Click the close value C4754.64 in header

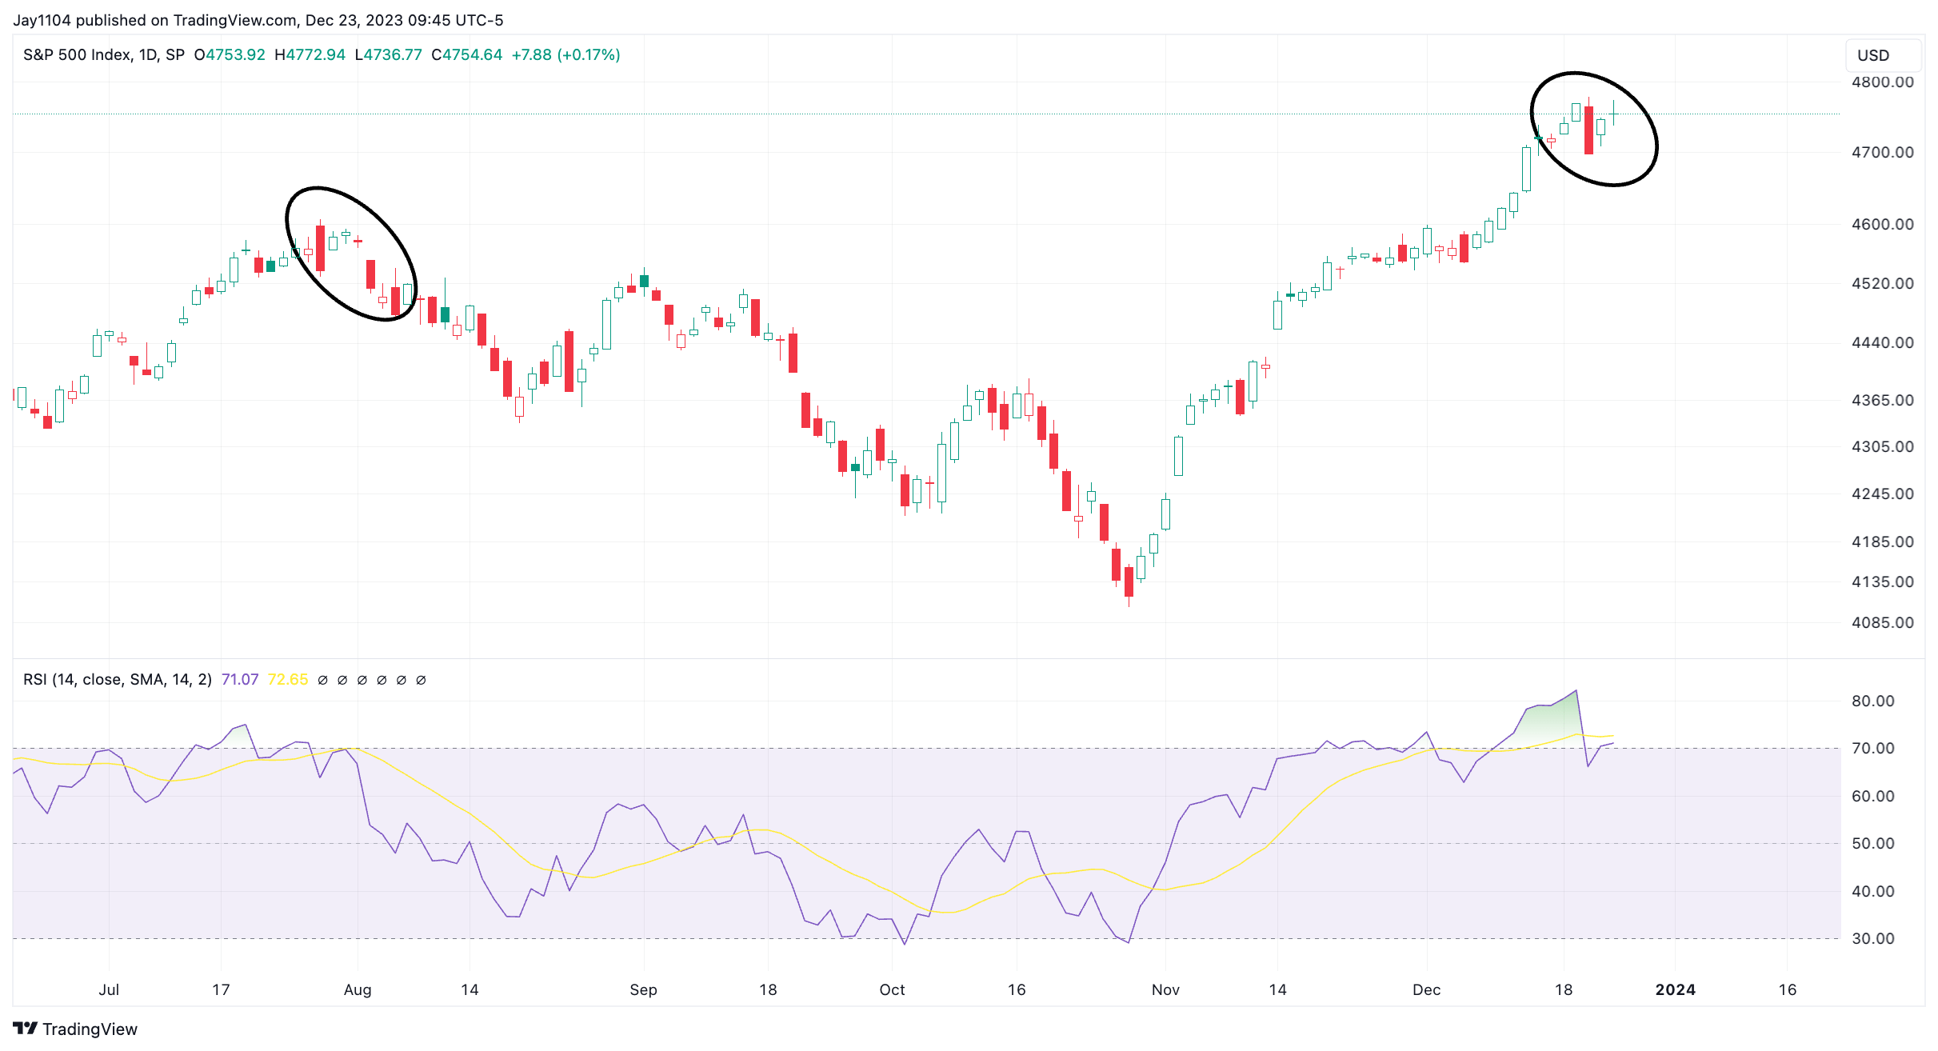467,55
